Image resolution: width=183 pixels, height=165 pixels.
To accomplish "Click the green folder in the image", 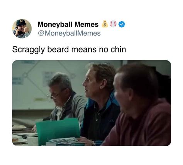I will [x=58, y=131].
